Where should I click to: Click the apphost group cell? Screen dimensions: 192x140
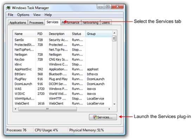pos(93,69)
